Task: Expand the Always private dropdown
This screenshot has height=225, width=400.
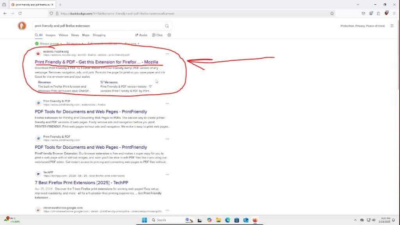Action: coord(48,44)
